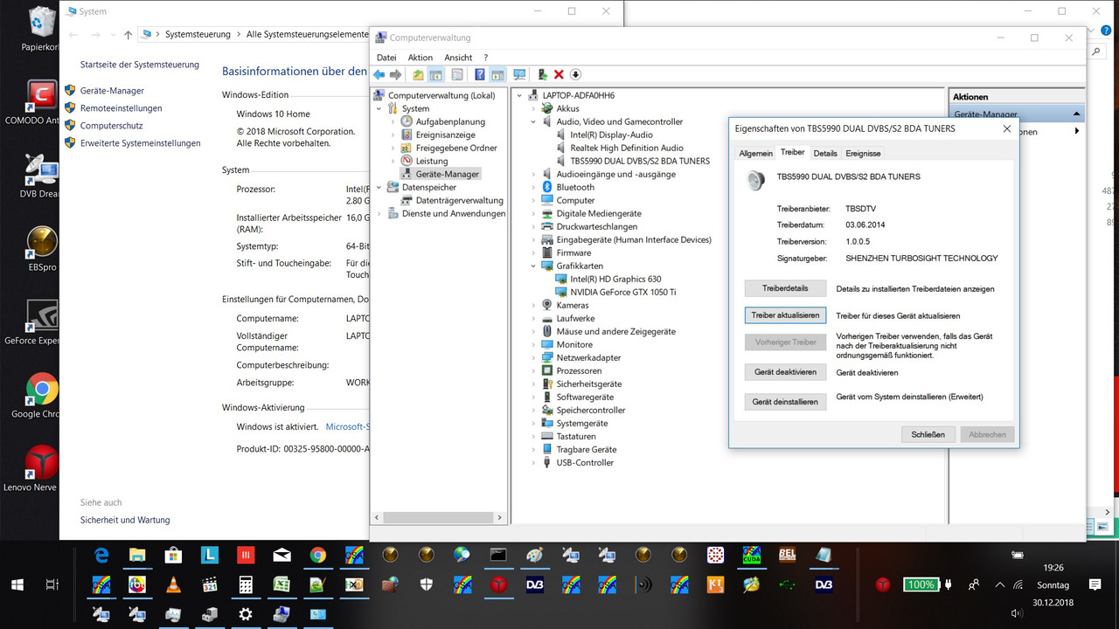Image resolution: width=1119 pixels, height=629 pixels.
Task: Switch to the Details tab
Action: pos(825,153)
